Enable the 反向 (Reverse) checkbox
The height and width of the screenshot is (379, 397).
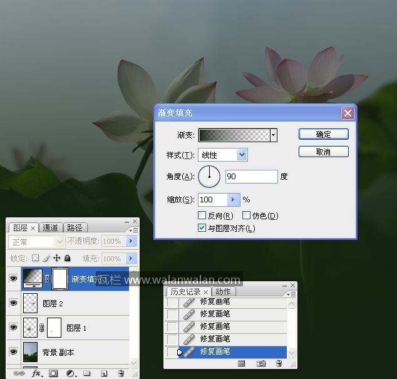202,215
